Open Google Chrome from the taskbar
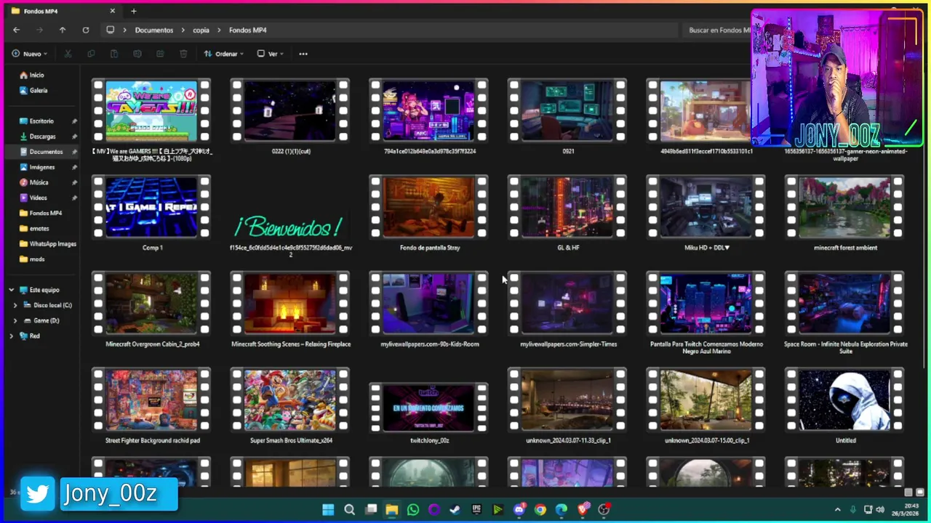 (540, 510)
